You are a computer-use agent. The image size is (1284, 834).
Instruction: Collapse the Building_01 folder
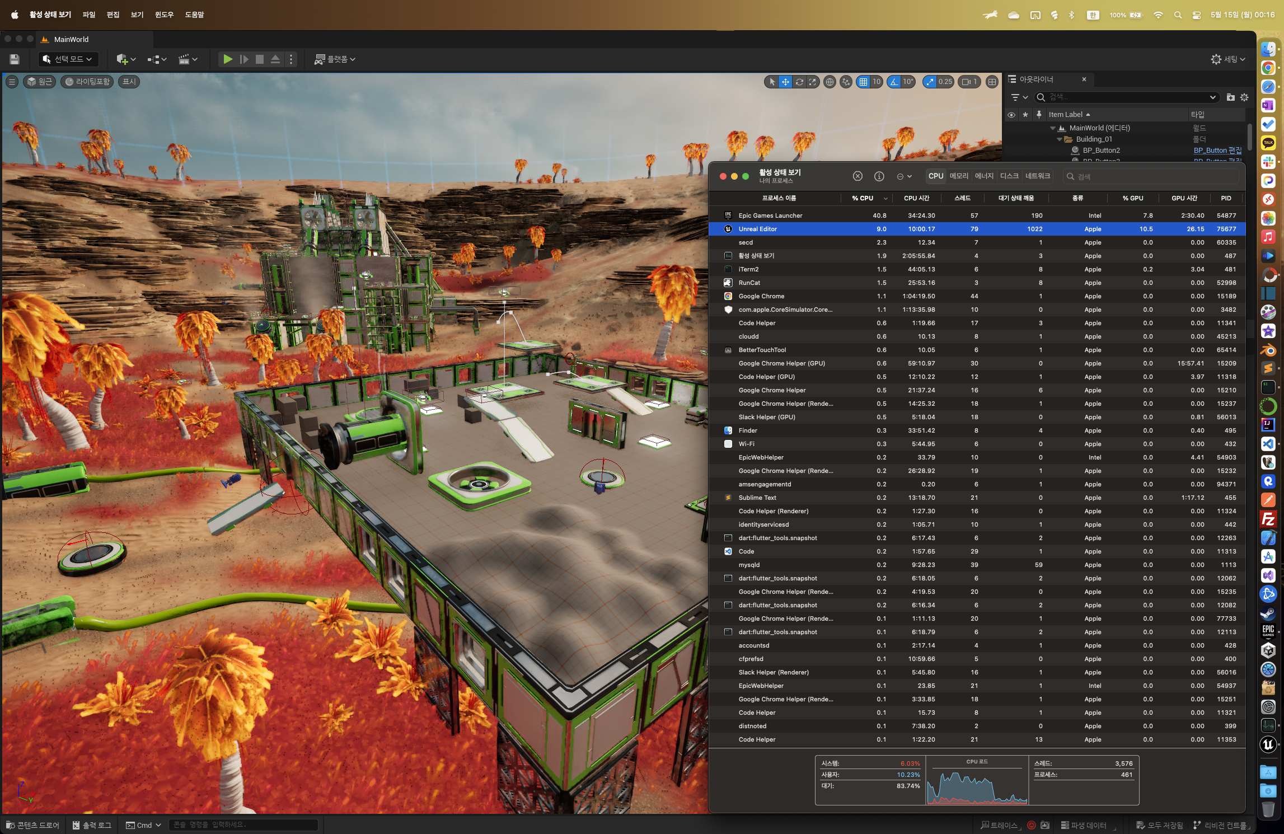(1059, 139)
